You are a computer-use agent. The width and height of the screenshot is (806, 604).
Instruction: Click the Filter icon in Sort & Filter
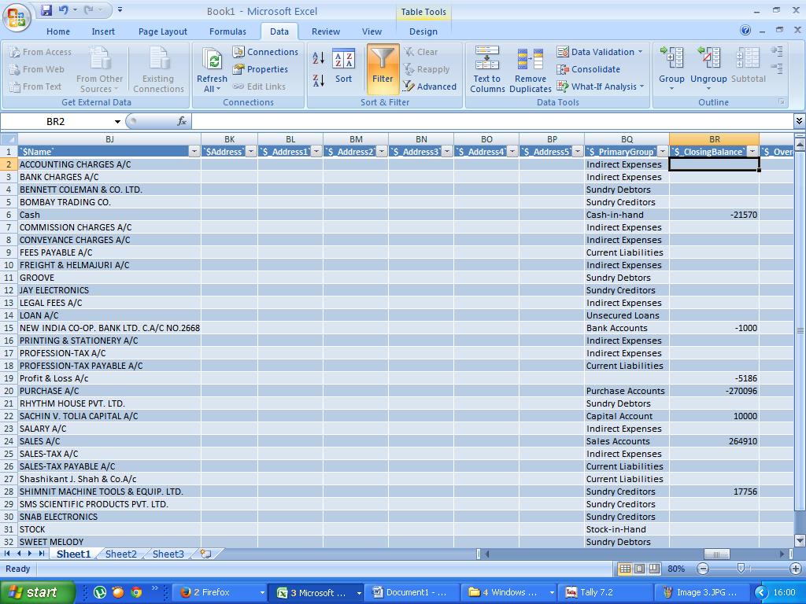pyautogui.click(x=382, y=68)
